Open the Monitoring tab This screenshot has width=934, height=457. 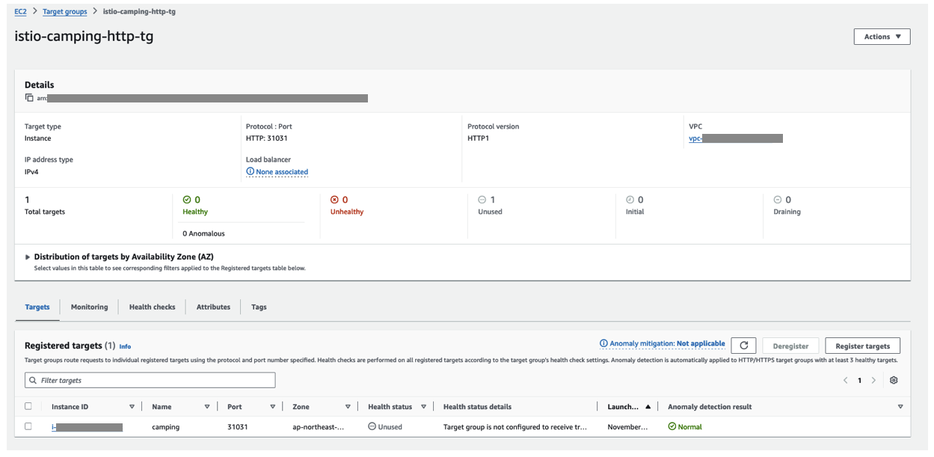(x=89, y=307)
